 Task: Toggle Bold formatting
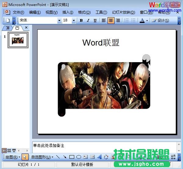pyautogui.click(x=81, y=21)
